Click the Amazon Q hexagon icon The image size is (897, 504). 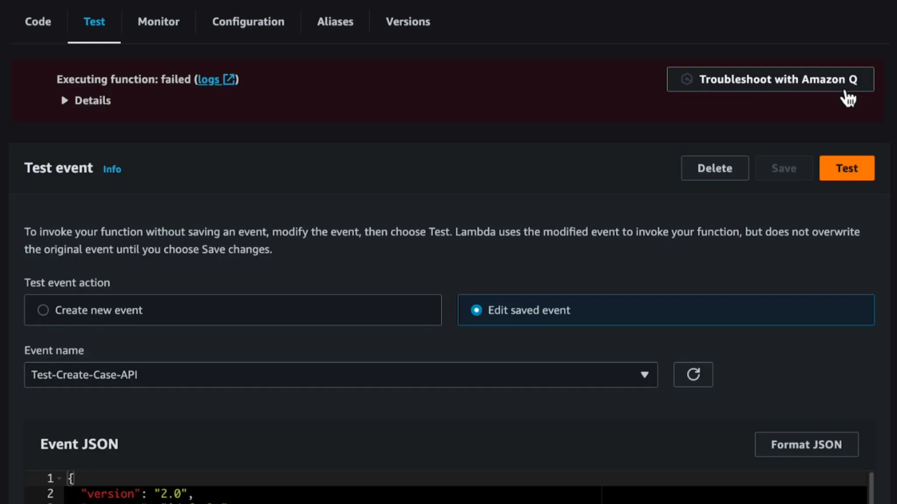pyautogui.click(x=687, y=79)
